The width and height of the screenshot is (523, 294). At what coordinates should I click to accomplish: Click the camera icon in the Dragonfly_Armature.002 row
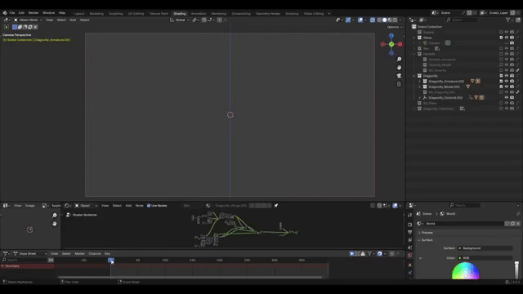(x=512, y=82)
